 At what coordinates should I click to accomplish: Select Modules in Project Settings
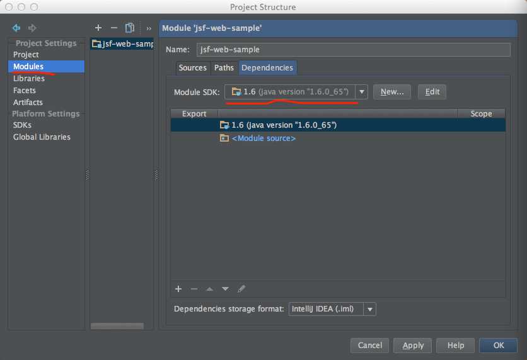point(47,67)
